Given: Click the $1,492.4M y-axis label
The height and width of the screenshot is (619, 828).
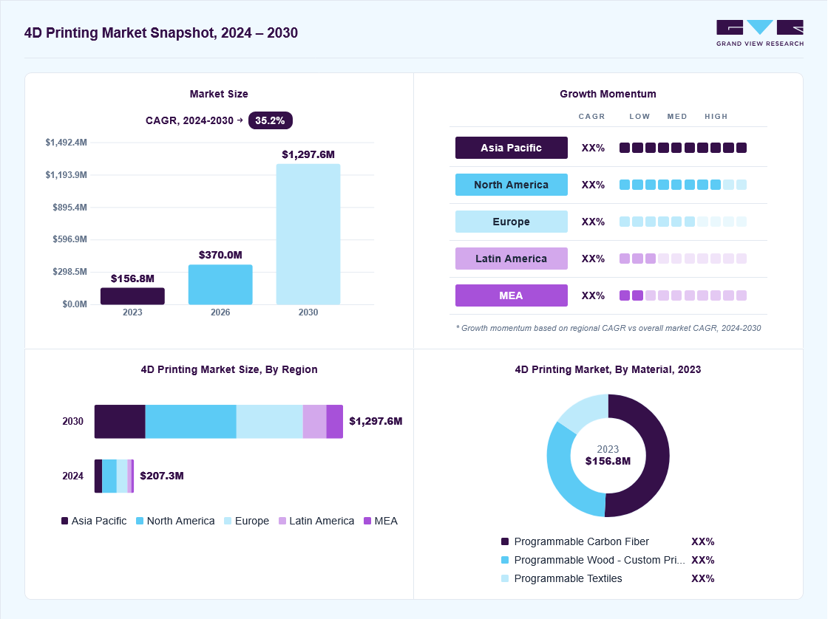Looking at the screenshot, I should point(66,143).
